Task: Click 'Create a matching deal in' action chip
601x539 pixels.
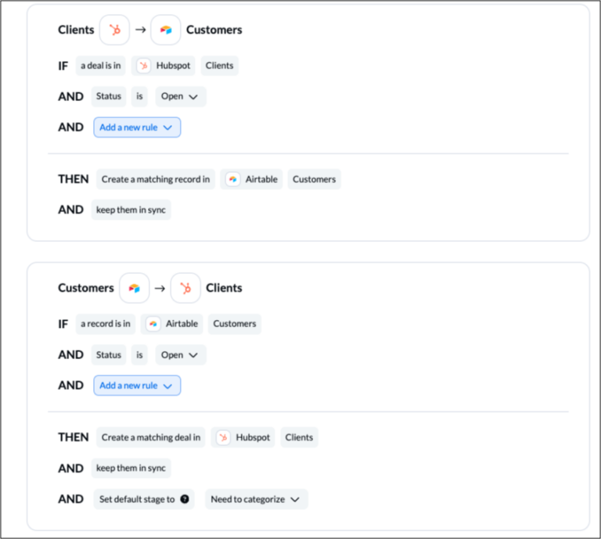Action: [x=150, y=437]
